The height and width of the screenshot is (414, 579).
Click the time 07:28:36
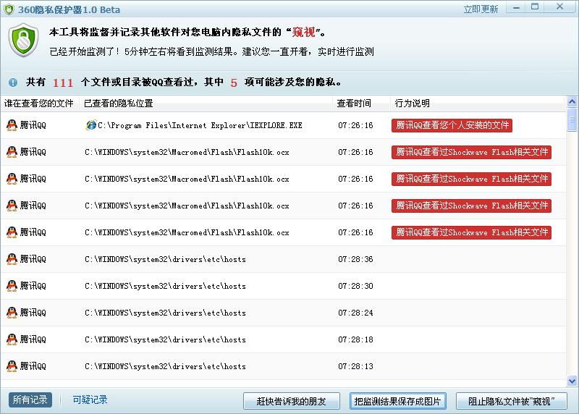[x=355, y=259]
